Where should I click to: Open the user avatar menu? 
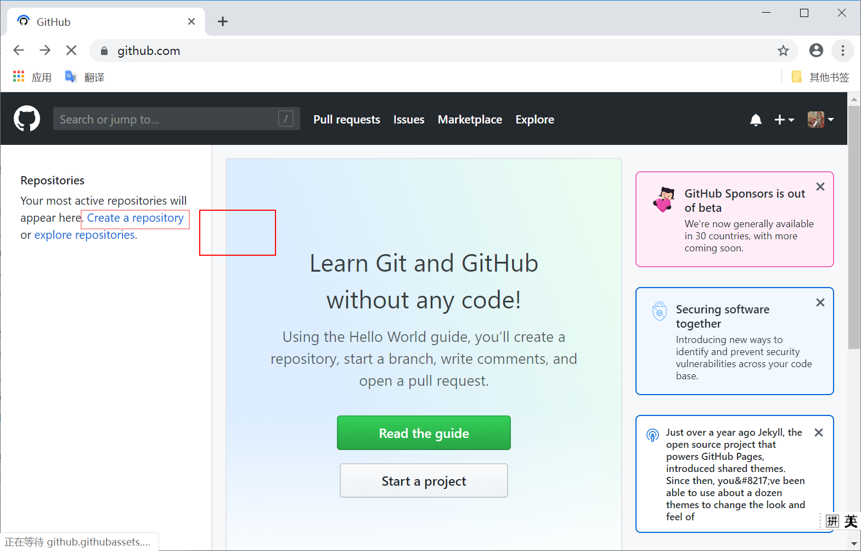point(820,119)
